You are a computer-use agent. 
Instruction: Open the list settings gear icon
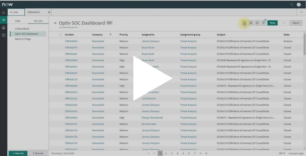pos(251,23)
